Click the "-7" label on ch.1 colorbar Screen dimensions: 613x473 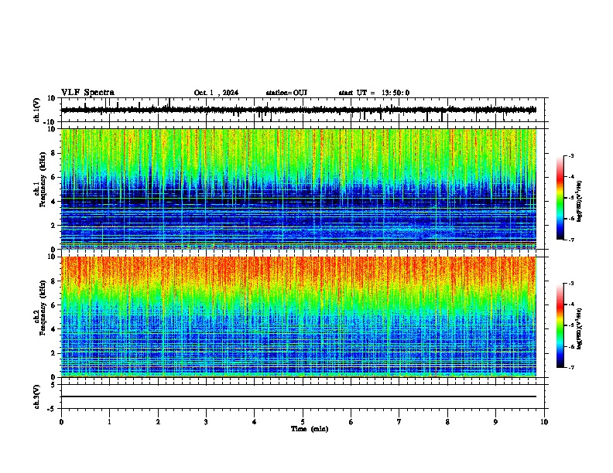pos(570,240)
